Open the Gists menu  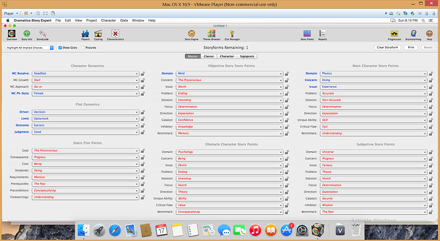point(124,20)
